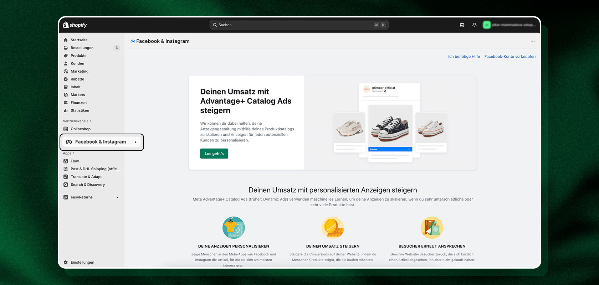Click the magnifier icon in search bar
The height and width of the screenshot is (285, 599).
(215, 25)
